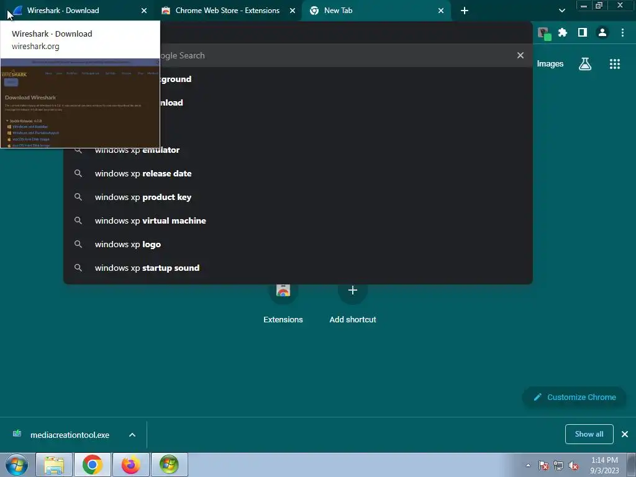Open the Images link

[x=550, y=64]
